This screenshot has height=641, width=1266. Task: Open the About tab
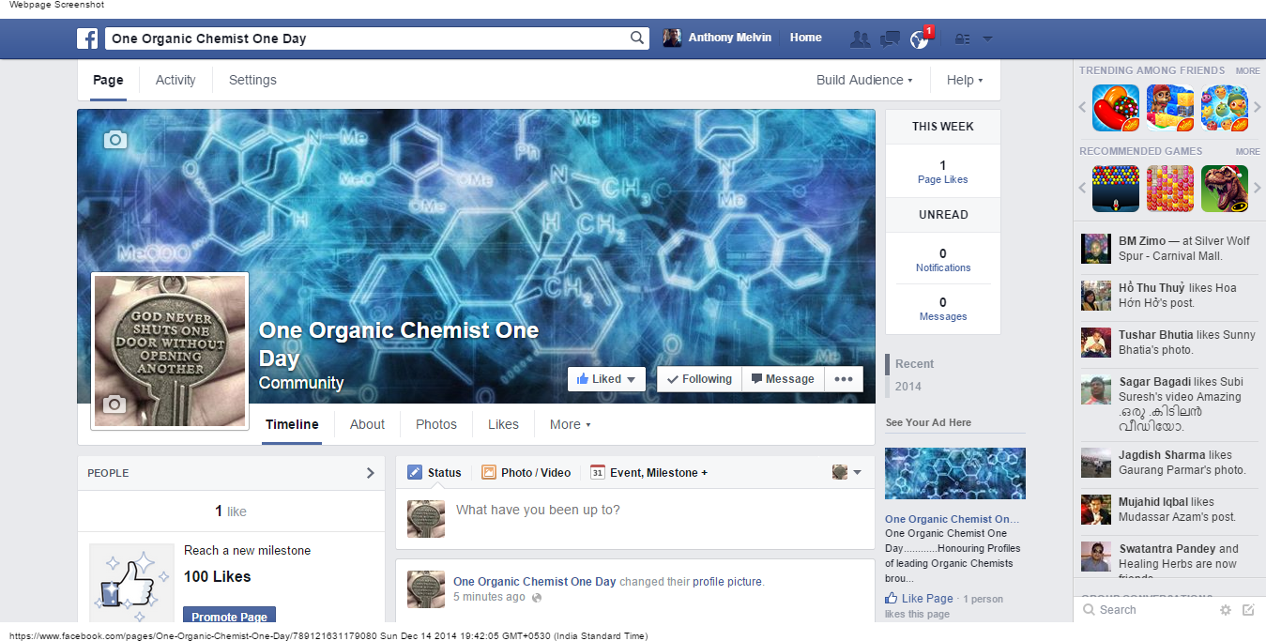click(367, 424)
